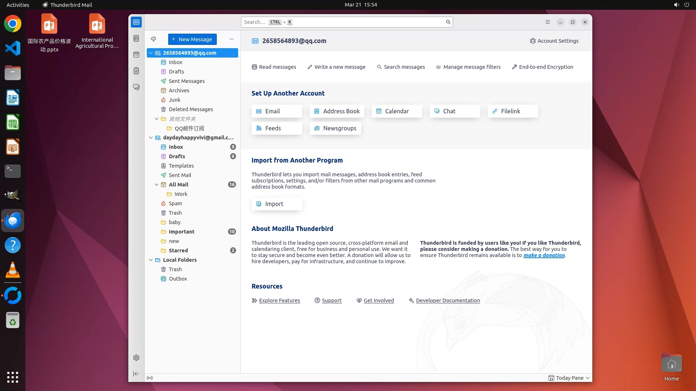Screen dimensions: 696x391
Task: Open the Address Book space icon
Action: point(136,38)
